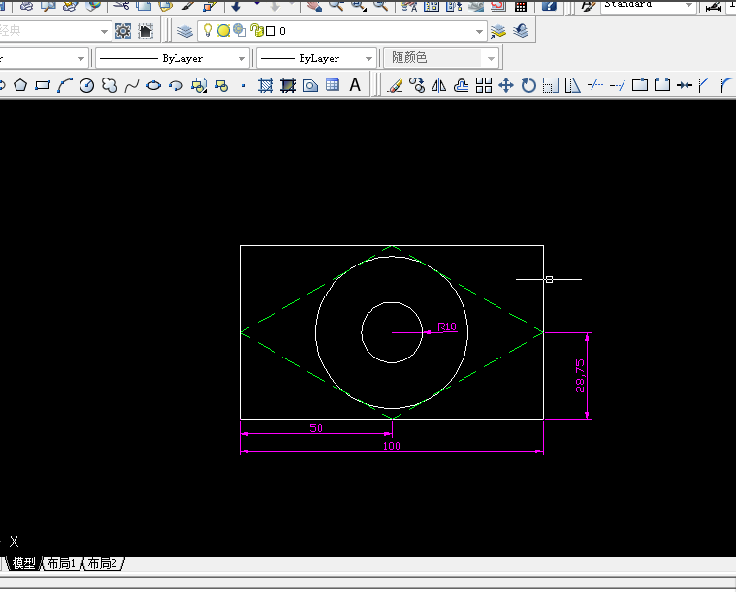Viewport: 736px width, 592px height.
Task: Select the Move tool
Action: [505, 85]
